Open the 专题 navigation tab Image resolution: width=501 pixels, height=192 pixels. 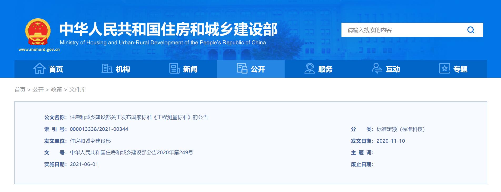pos(453,69)
